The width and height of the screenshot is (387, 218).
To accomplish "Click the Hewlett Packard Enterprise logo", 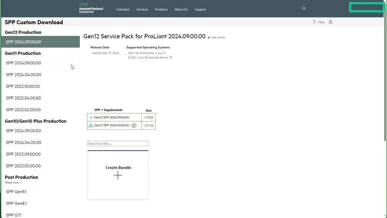I will click(87, 8).
